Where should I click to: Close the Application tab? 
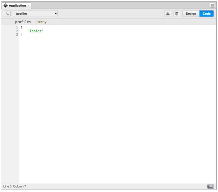point(29,6)
